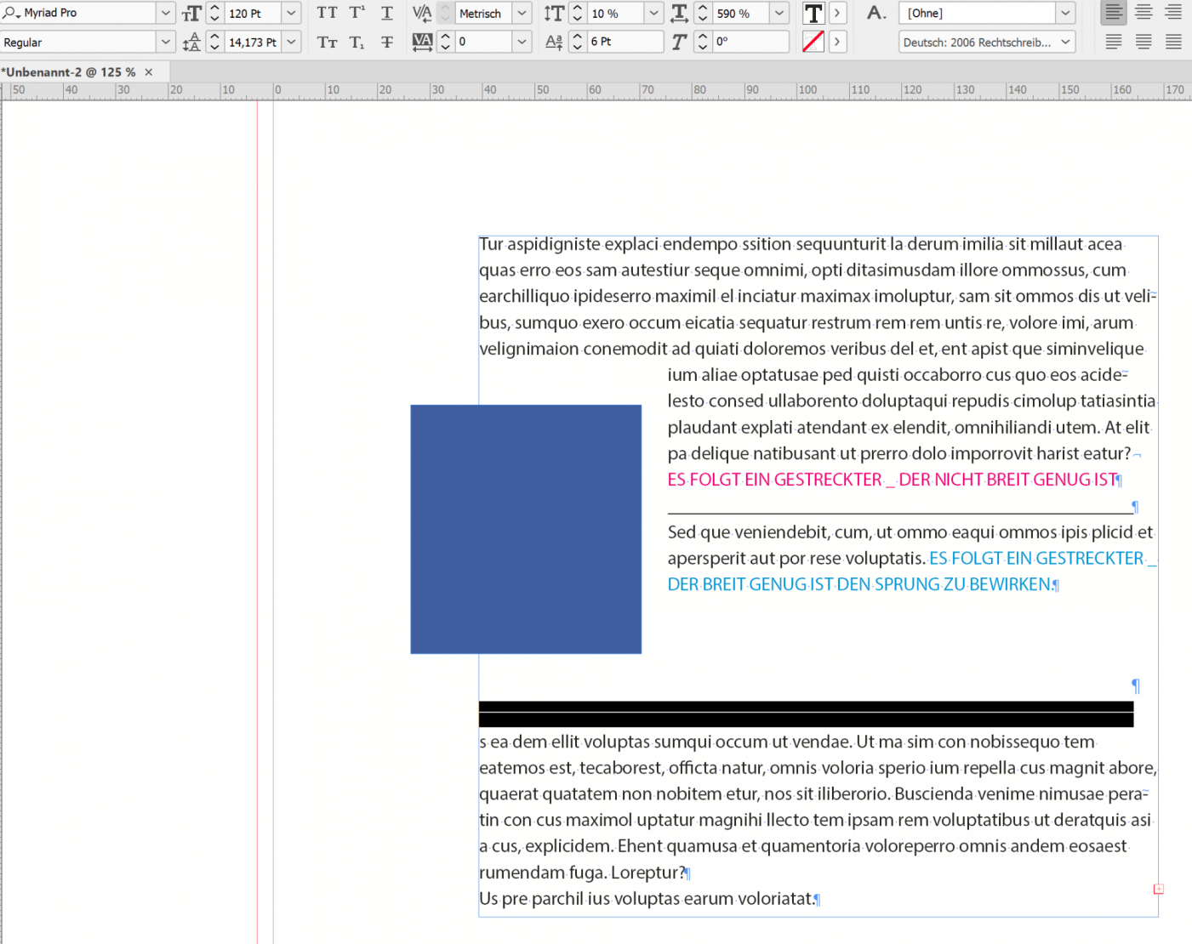Screen dimensions: 1192x944
Task: Select the blue rectangle on the page
Action: point(526,529)
